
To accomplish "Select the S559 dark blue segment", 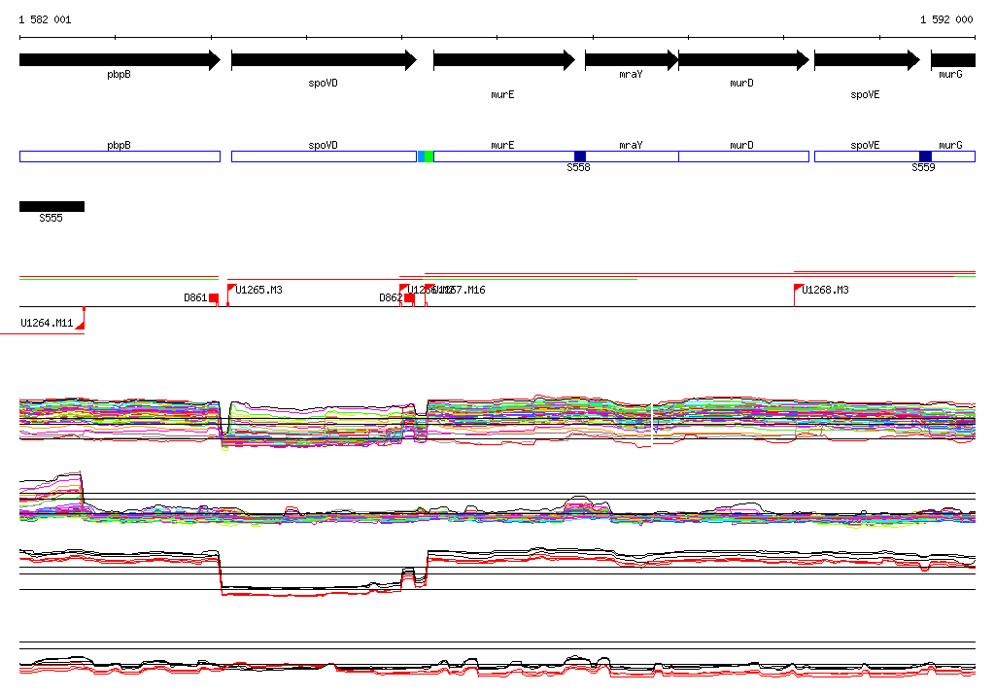I will coord(925,156).
